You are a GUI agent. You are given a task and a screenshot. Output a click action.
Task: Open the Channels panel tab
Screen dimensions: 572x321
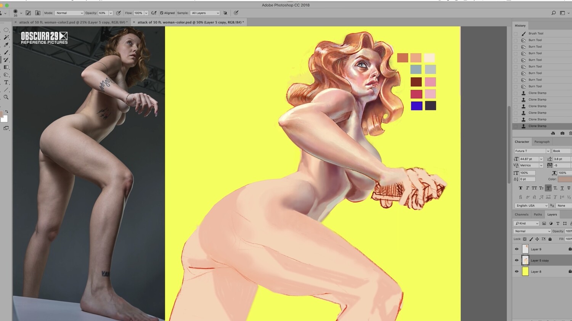pyautogui.click(x=522, y=215)
